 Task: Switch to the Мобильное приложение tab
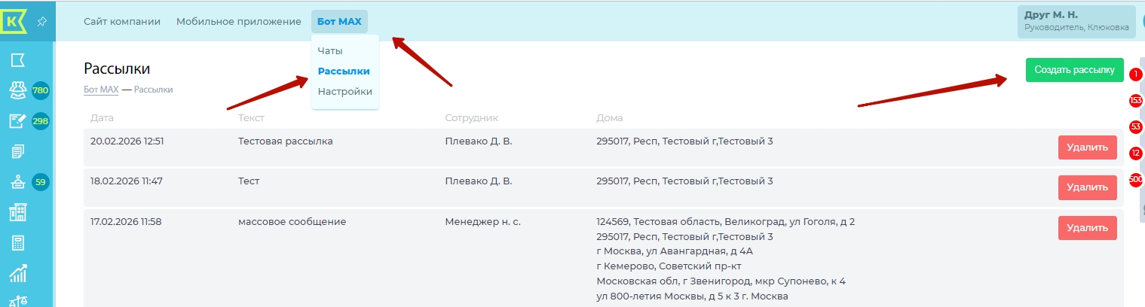point(238,22)
